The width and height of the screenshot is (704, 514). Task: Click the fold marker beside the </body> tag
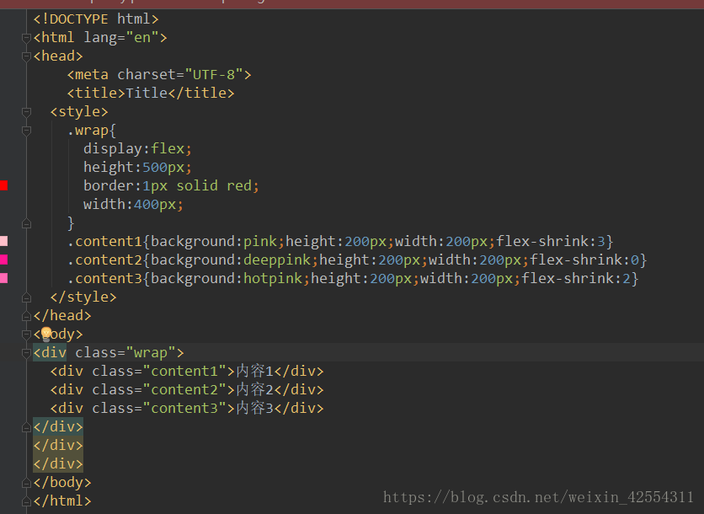click(26, 483)
